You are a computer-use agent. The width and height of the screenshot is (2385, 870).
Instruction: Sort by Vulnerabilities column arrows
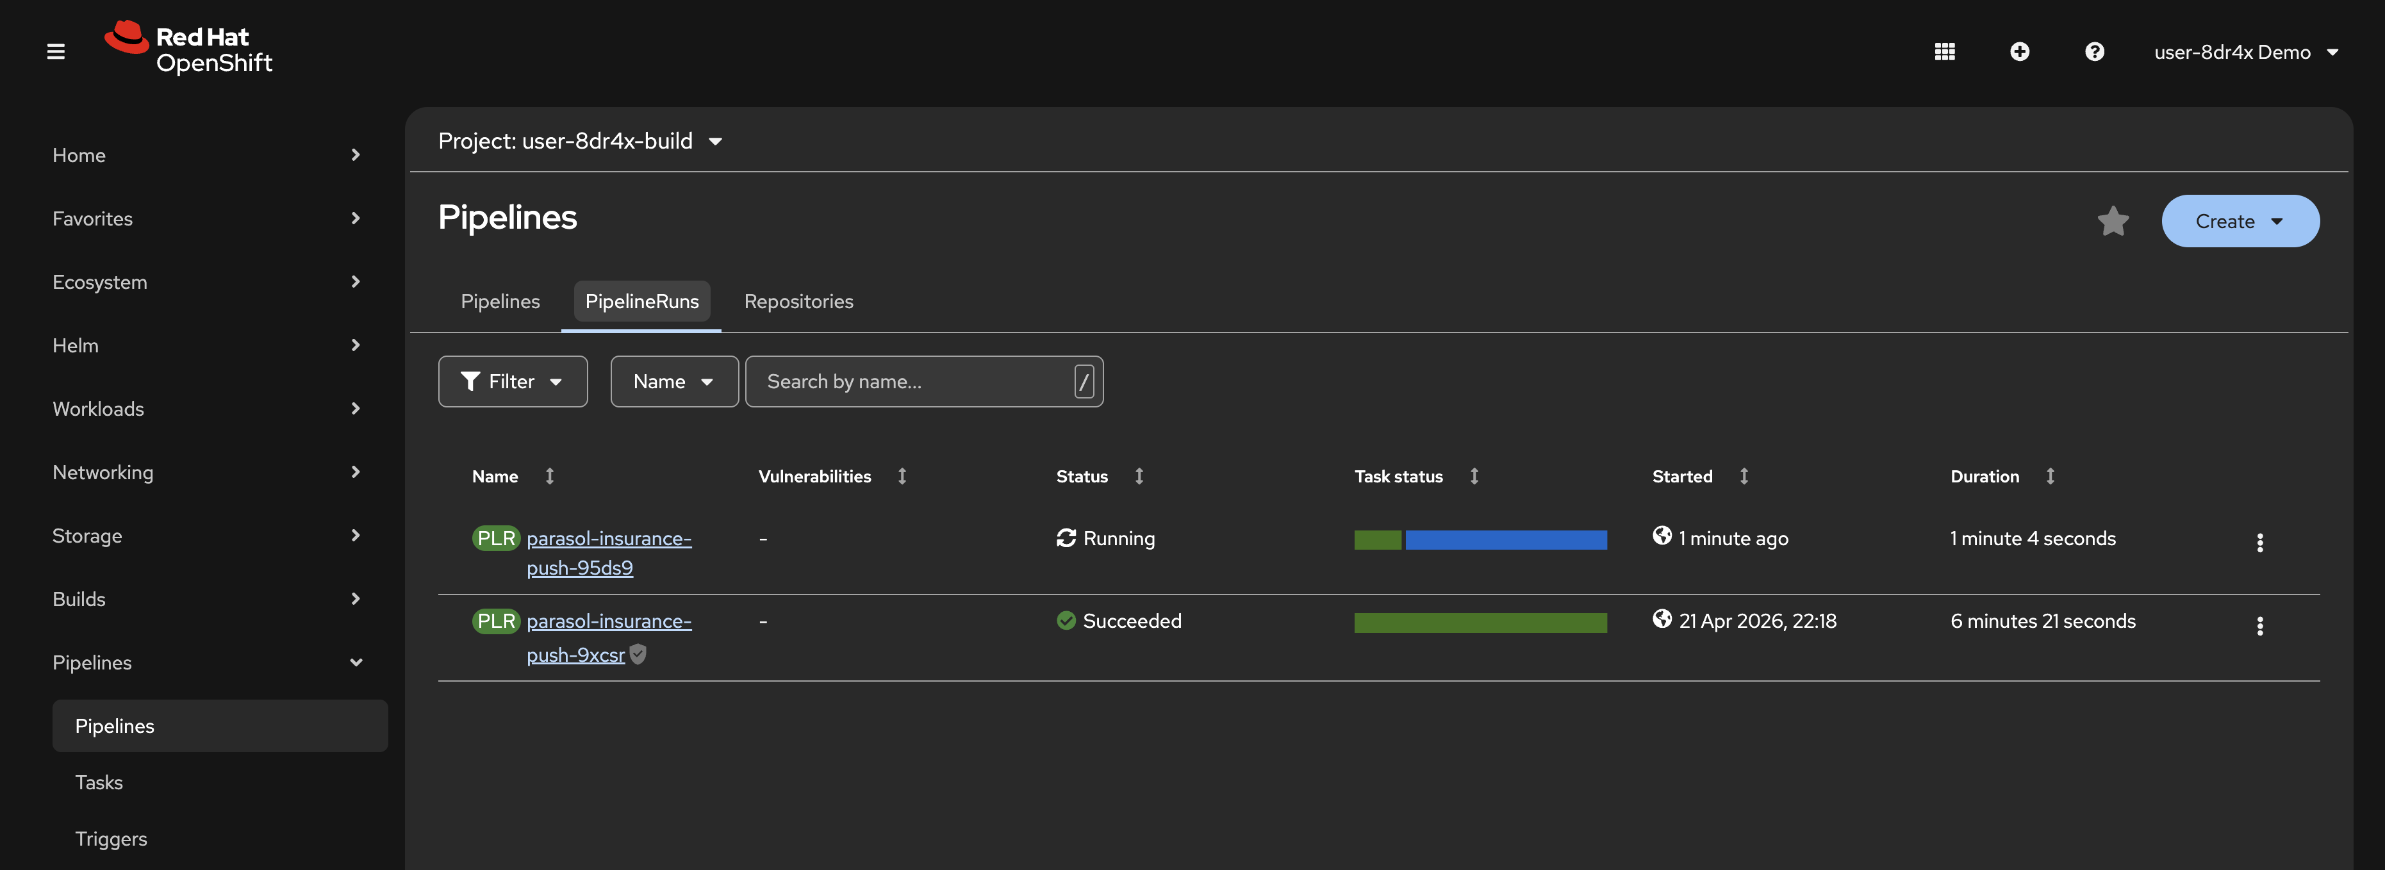click(902, 477)
